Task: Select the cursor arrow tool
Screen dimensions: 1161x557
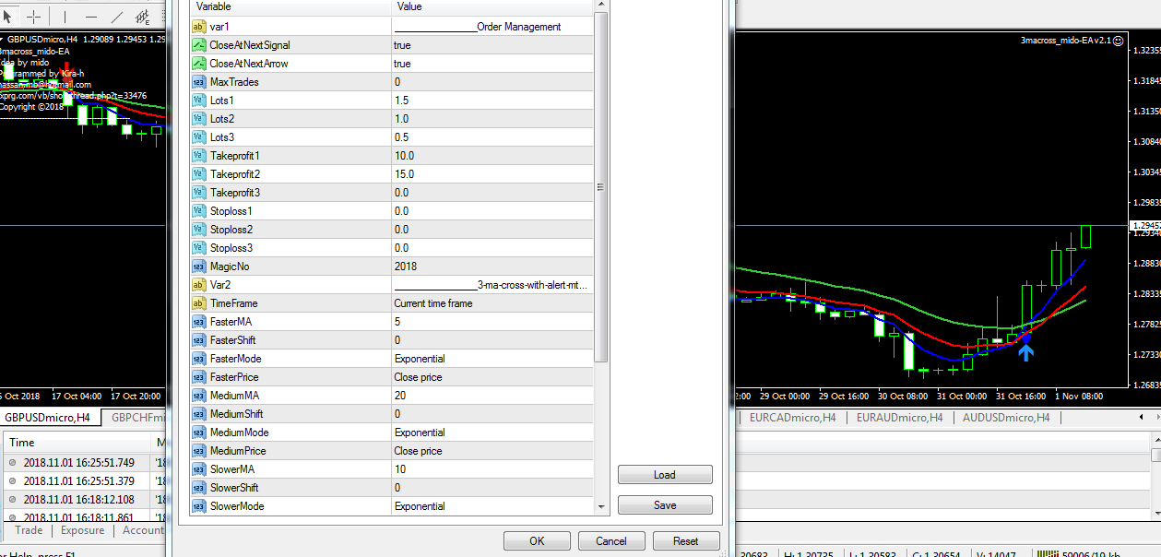Action: point(8,17)
